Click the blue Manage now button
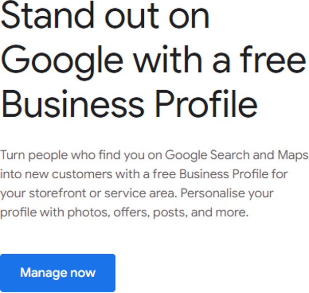 tap(58, 273)
